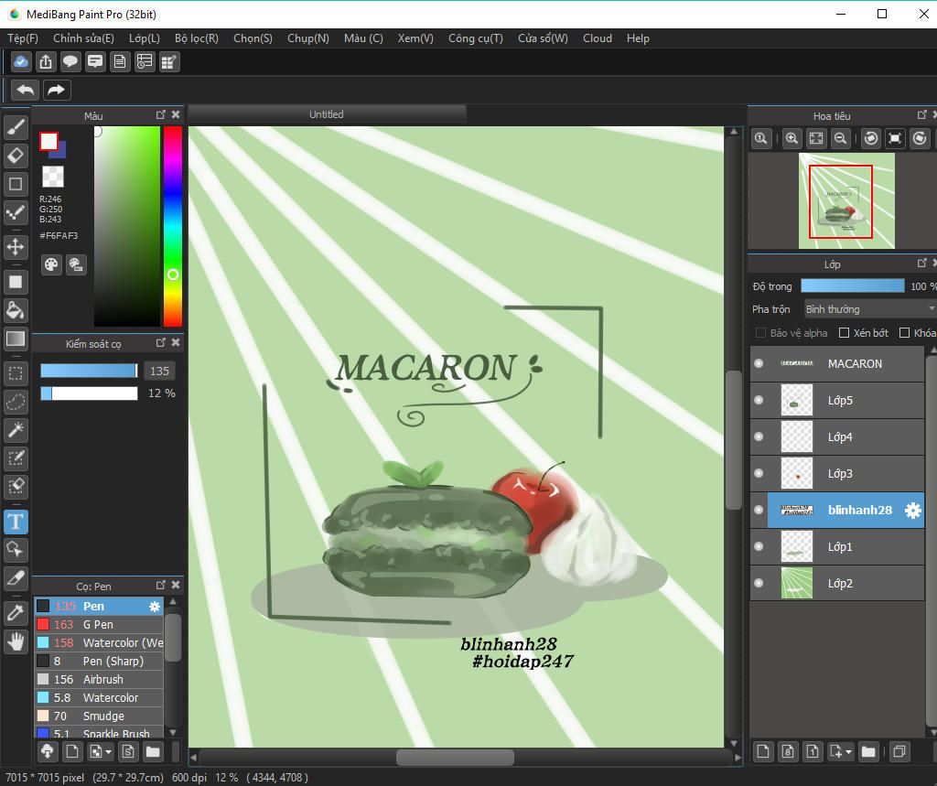Float the Kiểm soát cọ panel
The image size is (937, 786).
point(161,342)
